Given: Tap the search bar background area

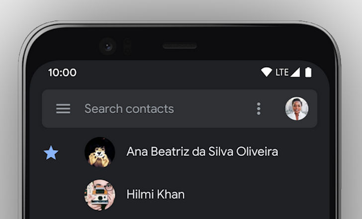Looking at the screenshot, I should click(180, 109).
